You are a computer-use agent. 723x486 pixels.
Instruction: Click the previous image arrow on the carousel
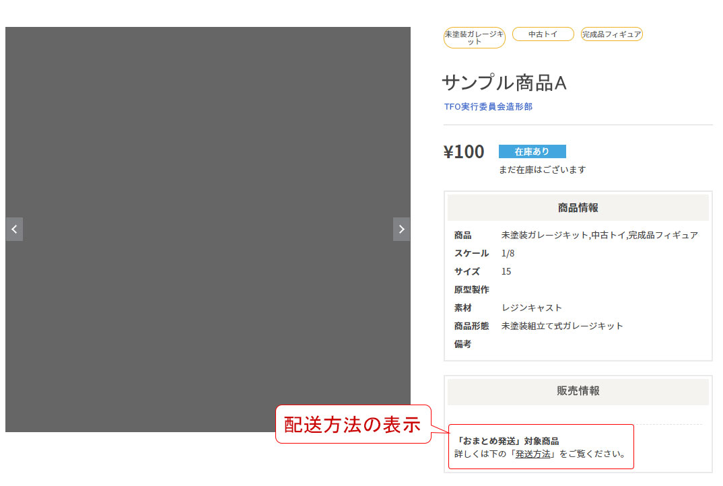click(14, 230)
